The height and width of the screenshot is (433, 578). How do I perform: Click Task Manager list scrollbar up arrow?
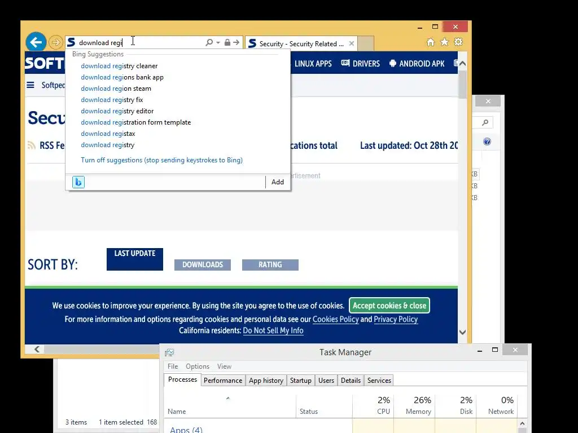522,423
